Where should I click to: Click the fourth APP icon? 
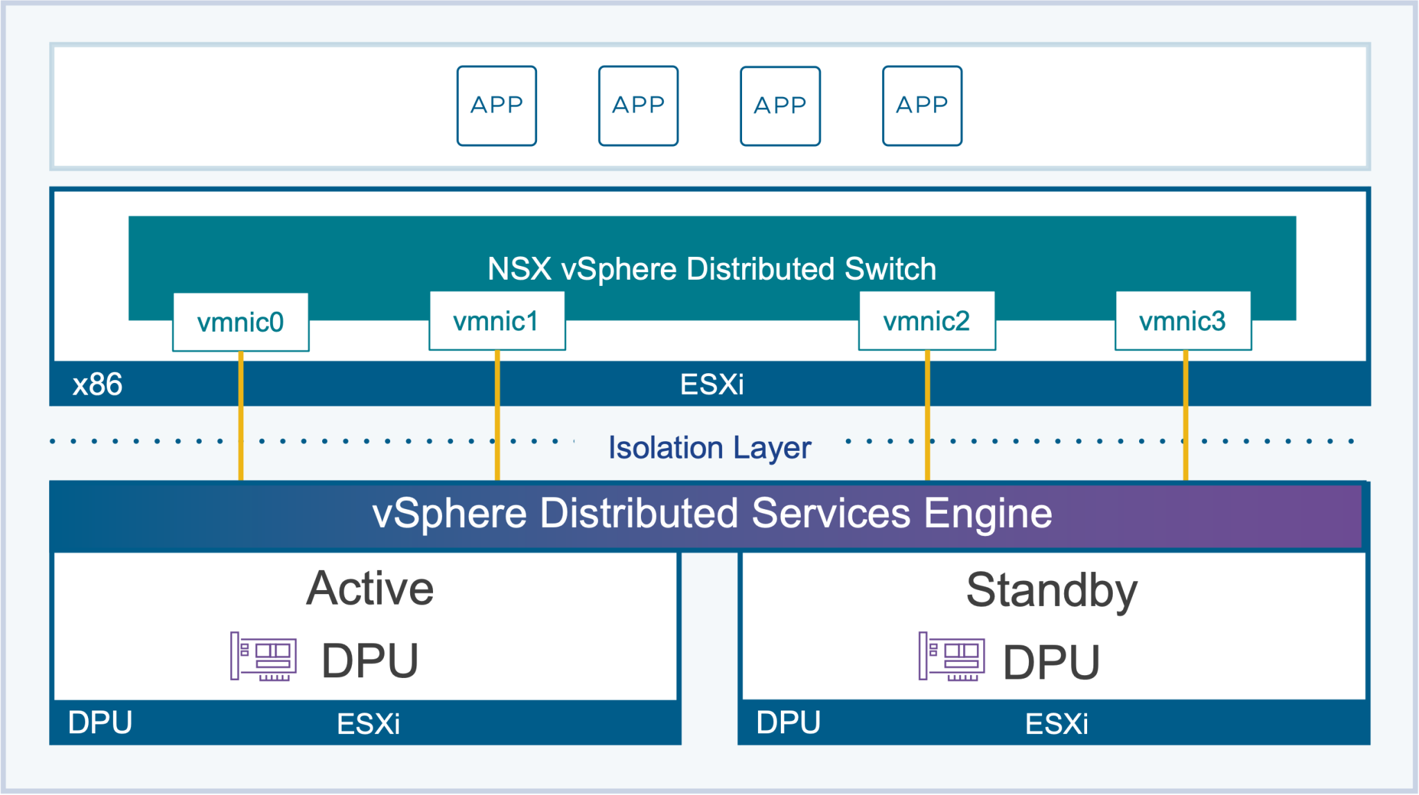pyautogui.click(x=922, y=104)
